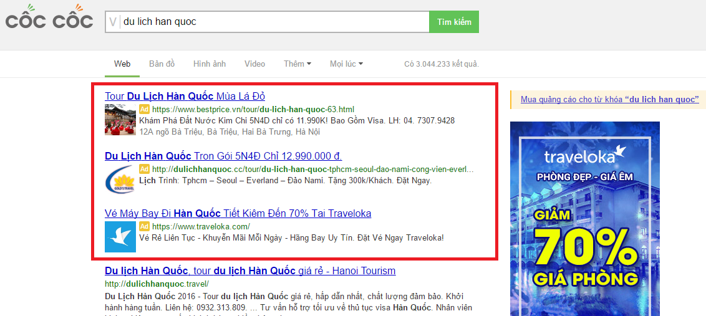Viewport: 706px width, 316px height.
Task: Click the Lịch Trình Tphcm – Seoul description text
Action: 286,181
